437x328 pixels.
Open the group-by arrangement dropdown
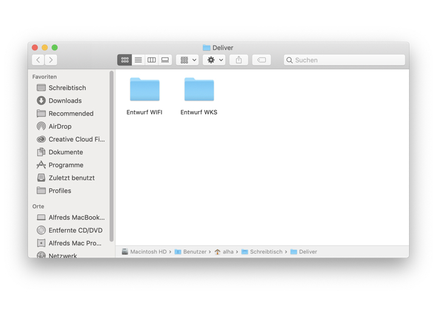(x=188, y=60)
